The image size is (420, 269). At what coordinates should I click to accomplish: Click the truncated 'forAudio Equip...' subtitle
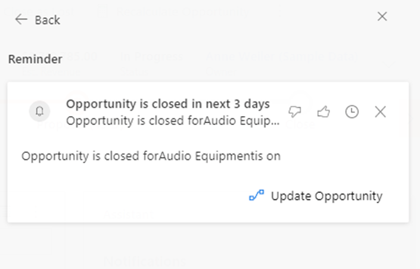173,121
